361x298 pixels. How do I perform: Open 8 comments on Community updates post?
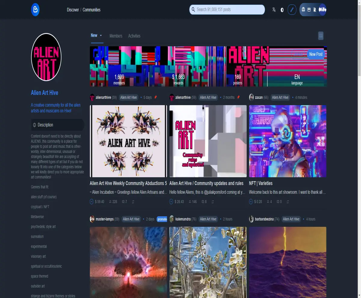click(204, 202)
